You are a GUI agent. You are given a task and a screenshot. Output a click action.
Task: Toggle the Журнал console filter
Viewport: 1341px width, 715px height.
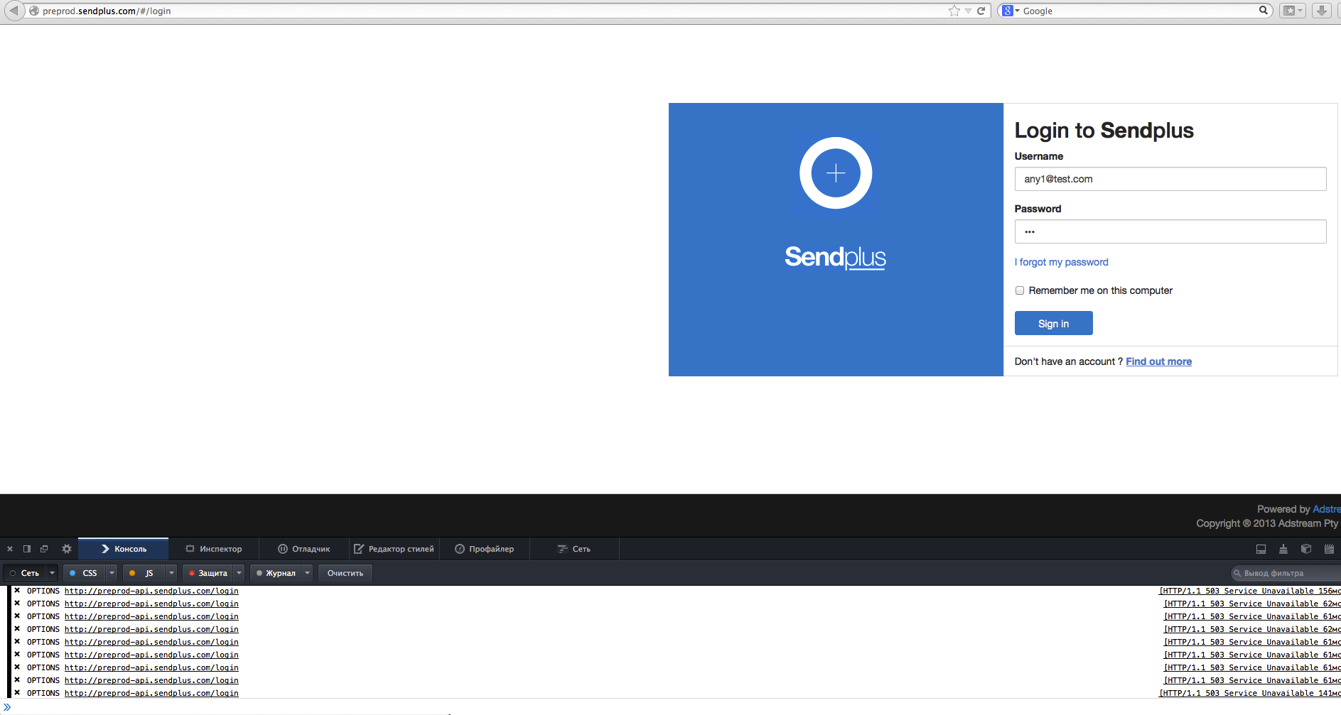(x=276, y=573)
